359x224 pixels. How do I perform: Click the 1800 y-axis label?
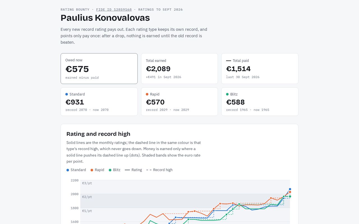pyautogui.click(x=75, y=208)
